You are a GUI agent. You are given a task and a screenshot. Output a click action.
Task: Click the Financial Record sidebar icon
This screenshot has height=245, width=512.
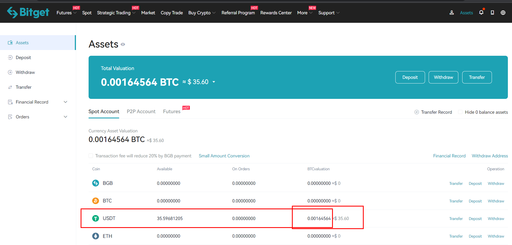pyautogui.click(x=10, y=102)
